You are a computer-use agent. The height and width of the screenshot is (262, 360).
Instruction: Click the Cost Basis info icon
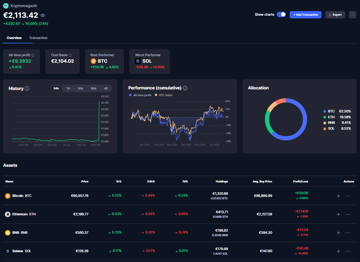click(x=70, y=55)
